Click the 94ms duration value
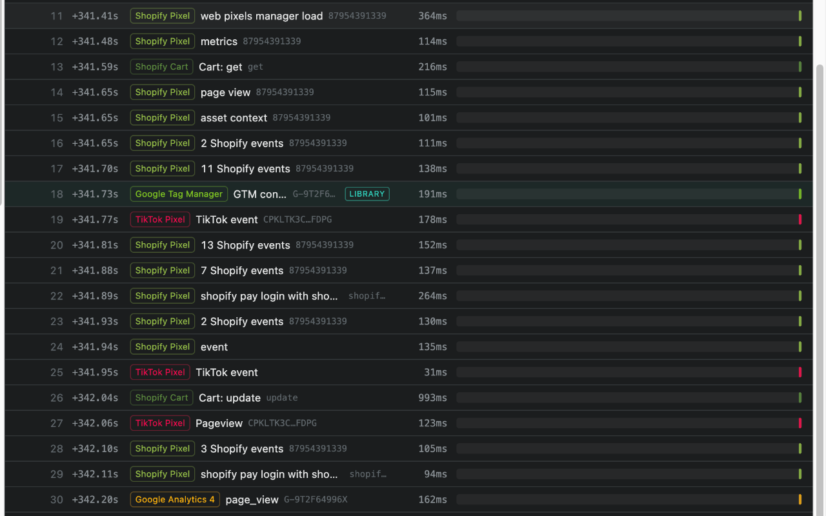Image resolution: width=826 pixels, height=516 pixels. (x=436, y=474)
